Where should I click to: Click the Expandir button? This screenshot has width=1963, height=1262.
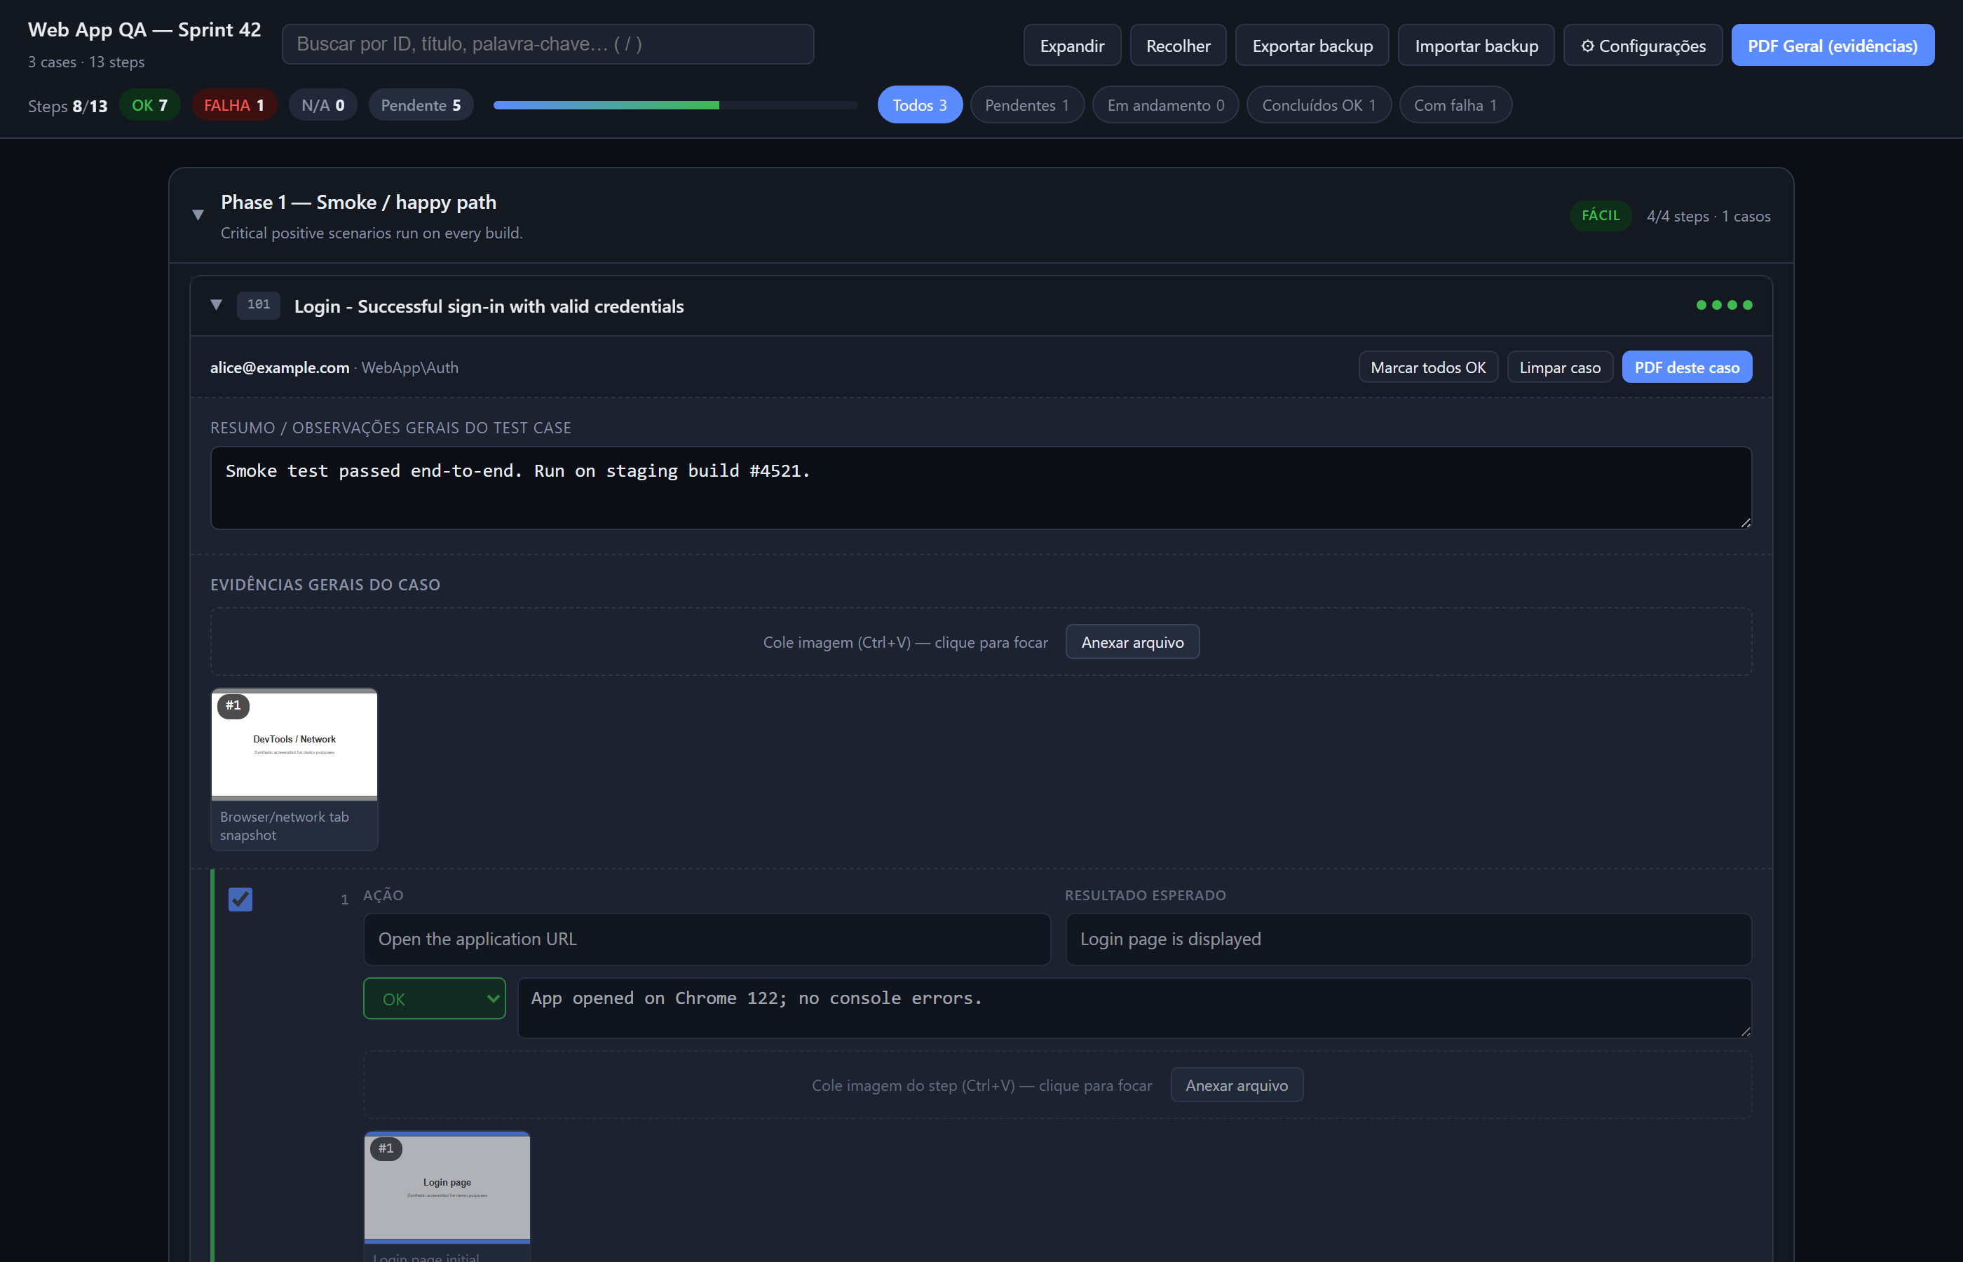coord(1072,45)
